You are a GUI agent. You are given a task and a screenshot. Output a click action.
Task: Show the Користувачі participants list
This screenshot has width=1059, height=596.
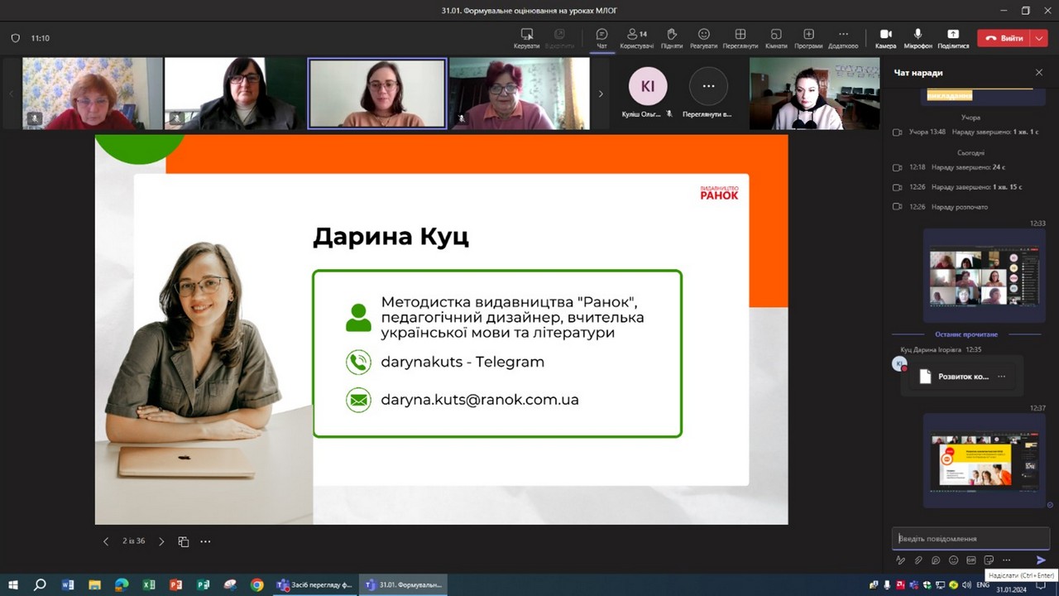[636, 38]
